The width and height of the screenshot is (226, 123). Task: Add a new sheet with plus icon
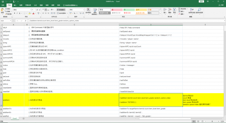(x=24, y=119)
